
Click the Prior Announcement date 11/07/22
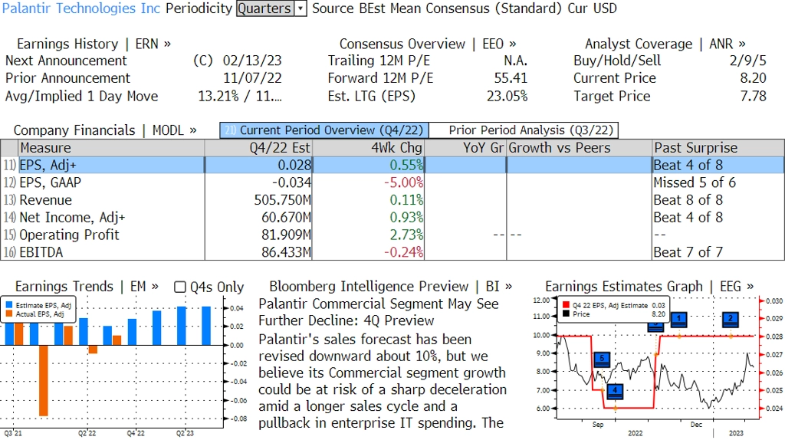[x=251, y=78]
